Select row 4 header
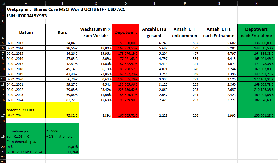The height and width of the screenshot is (163, 278). coord(3,32)
